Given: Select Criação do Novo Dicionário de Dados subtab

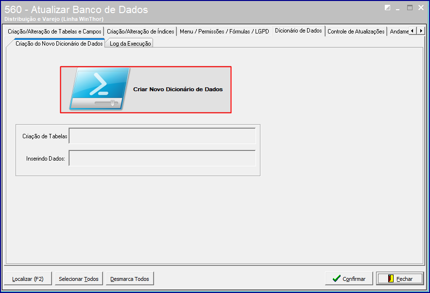Looking at the screenshot, I should tap(59, 44).
